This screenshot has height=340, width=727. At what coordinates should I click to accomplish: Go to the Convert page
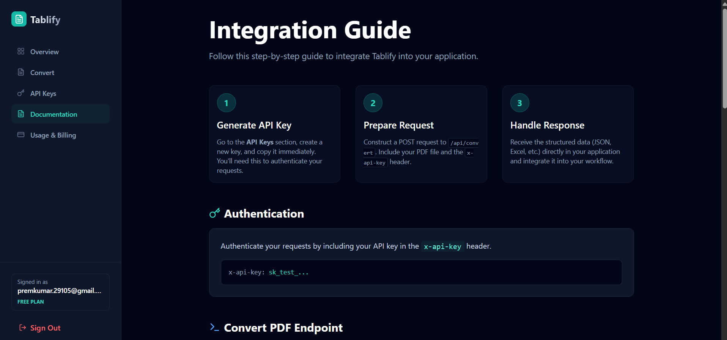pos(61,72)
